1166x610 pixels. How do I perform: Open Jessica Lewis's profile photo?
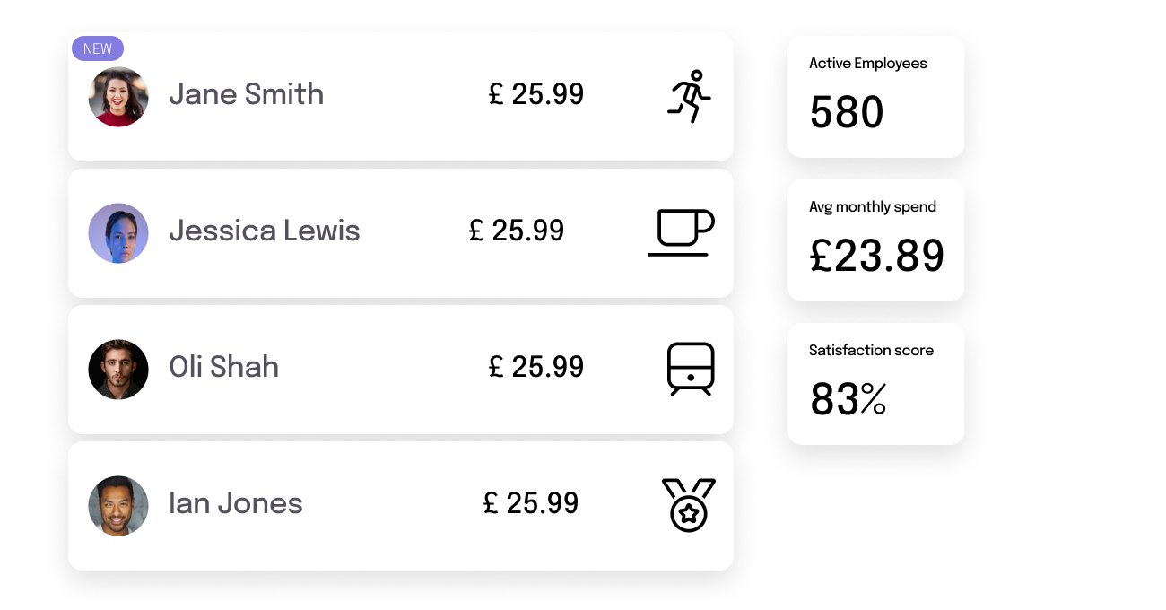(118, 233)
